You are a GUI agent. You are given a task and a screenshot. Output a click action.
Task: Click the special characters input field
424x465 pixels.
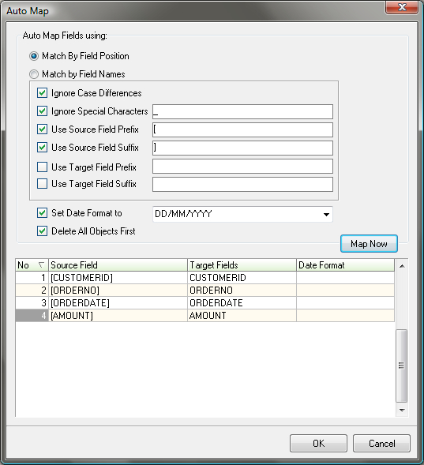coord(242,111)
